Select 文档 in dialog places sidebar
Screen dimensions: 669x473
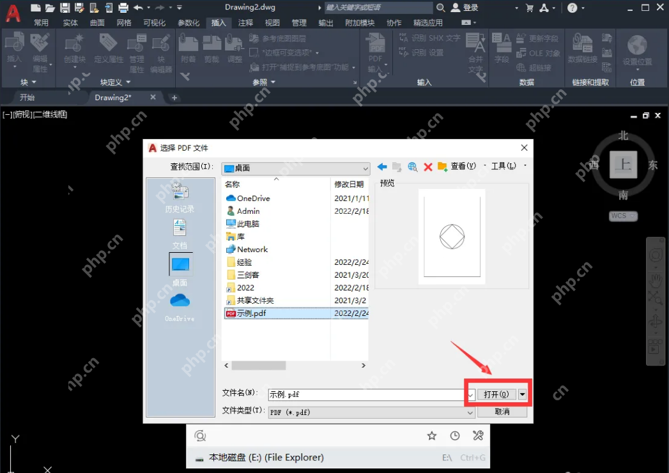point(180,234)
